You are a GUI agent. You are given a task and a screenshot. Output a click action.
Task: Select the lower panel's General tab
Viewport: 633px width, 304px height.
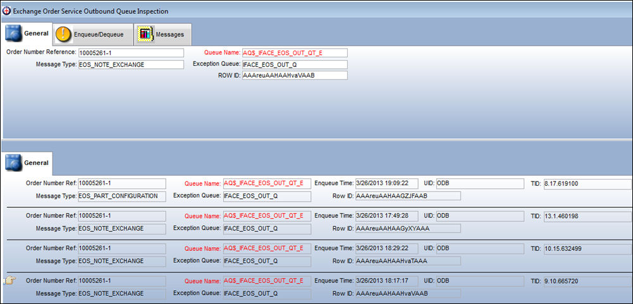[x=27, y=163]
